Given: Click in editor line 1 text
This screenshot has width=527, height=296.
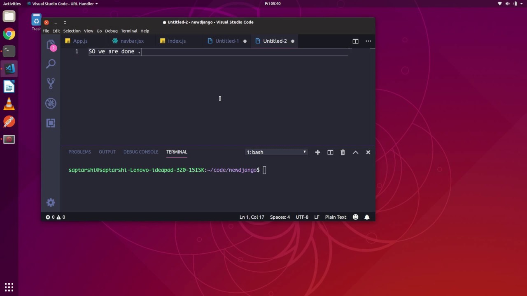Looking at the screenshot, I should click(114, 51).
